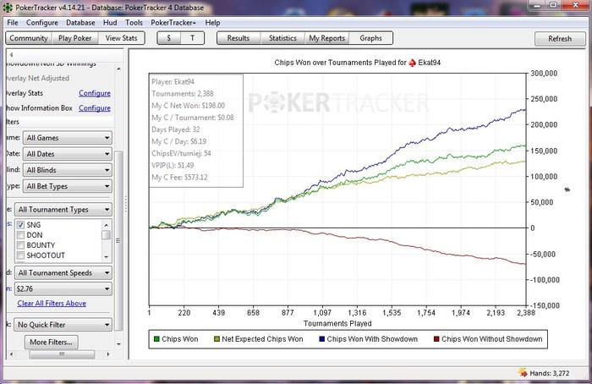Open the Results view
592x384 pixels.
[238, 38]
